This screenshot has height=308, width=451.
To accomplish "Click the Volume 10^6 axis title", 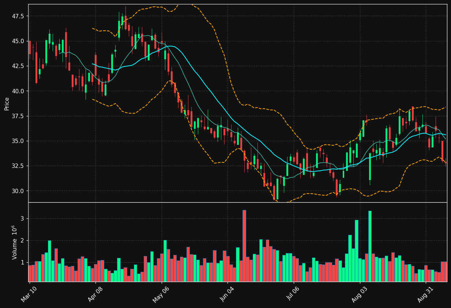I will [x=15, y=242].
